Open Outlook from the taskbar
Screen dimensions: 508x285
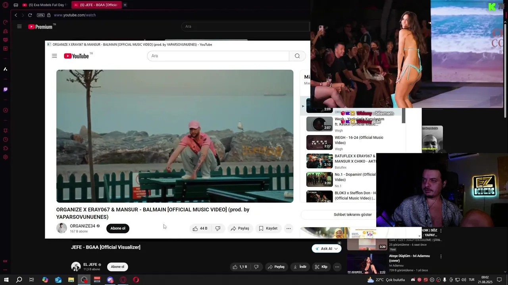pyautogui.click(x=58, y=280)
